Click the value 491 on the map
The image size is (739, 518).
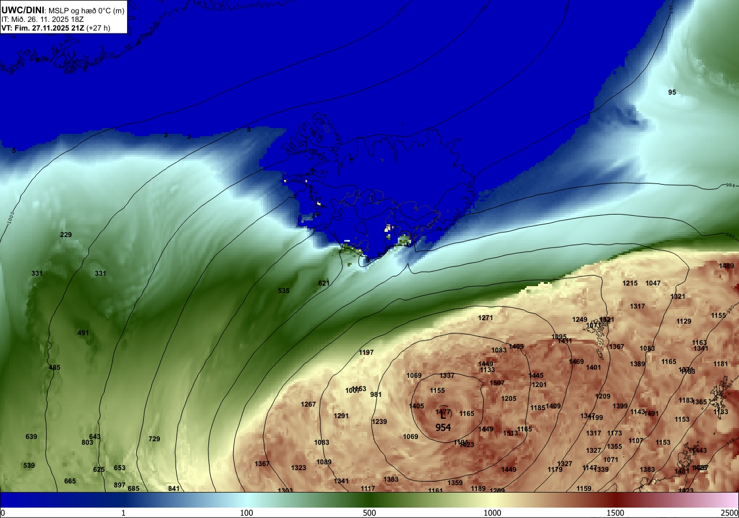point(83,333)
